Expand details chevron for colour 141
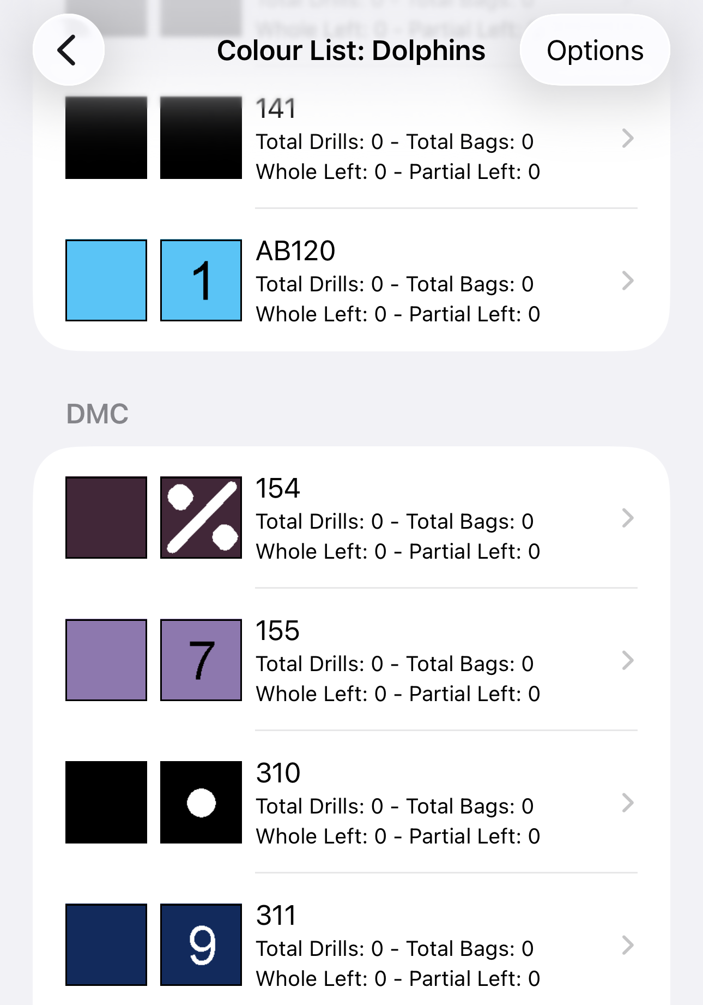 (628, 139)
